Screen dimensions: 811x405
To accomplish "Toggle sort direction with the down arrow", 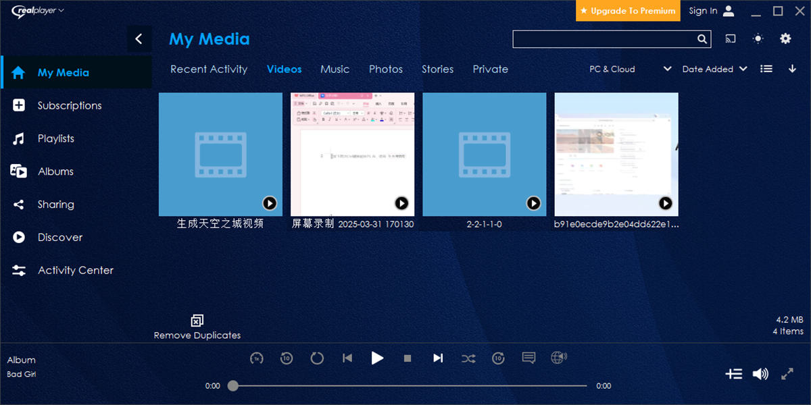I will 792,68.
